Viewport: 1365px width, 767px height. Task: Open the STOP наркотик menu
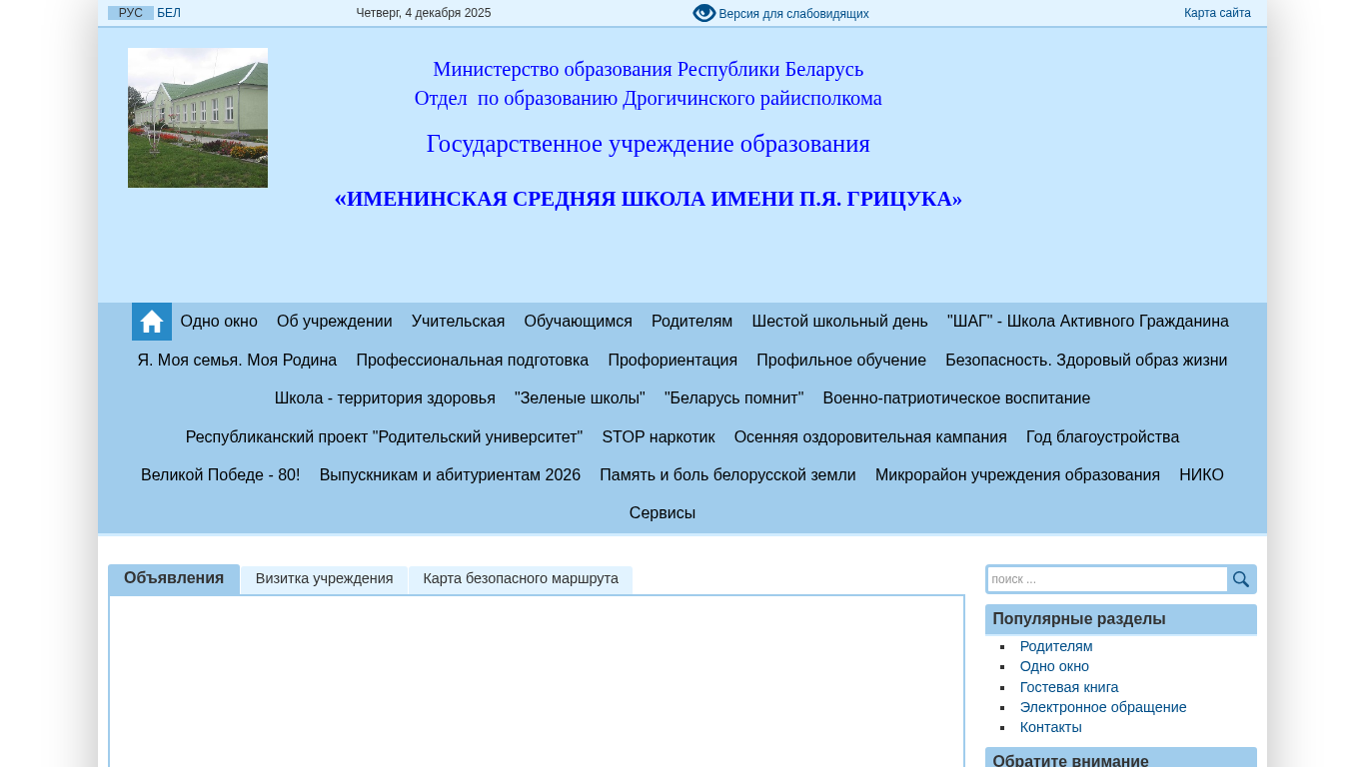(659, 437)
